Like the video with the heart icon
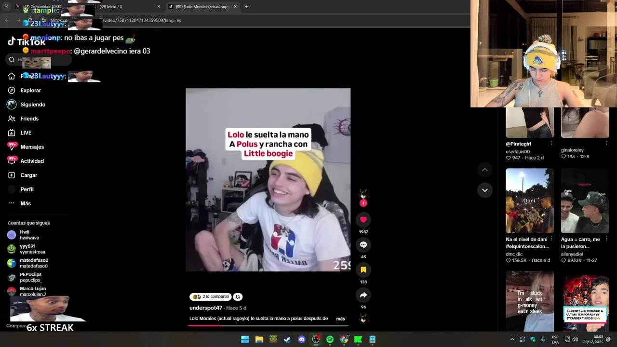The image size is (617, 347). pyautogui.click(x=363, y=219)
